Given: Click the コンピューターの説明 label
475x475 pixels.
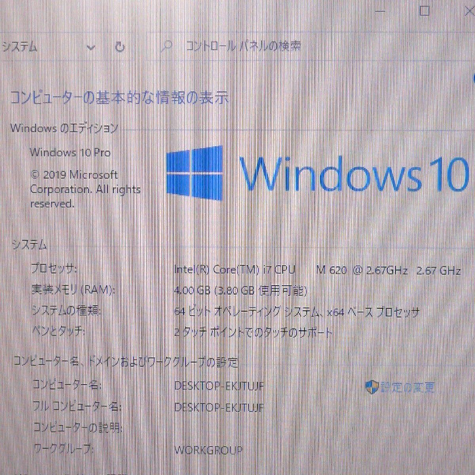Looking at the screenshot, I should pos(78,427).
